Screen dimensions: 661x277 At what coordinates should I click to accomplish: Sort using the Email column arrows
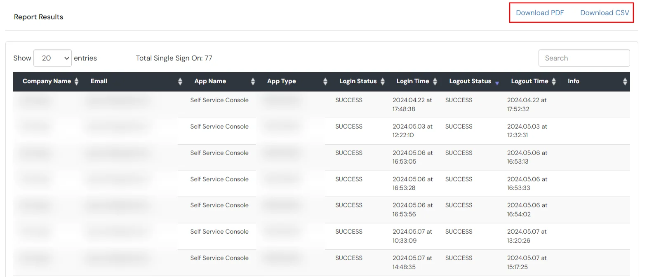pyautogui.click(x=180, y=82)
